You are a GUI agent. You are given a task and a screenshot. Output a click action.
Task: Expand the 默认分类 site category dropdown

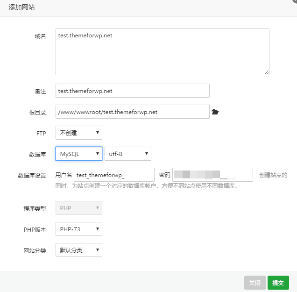point(78,250)
